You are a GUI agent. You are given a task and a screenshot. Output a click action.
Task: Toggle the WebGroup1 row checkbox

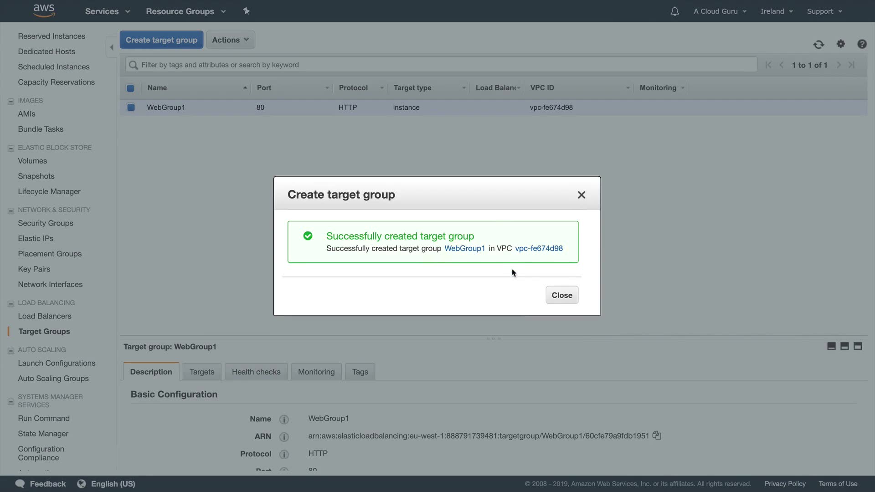click(x=131, y=108)
